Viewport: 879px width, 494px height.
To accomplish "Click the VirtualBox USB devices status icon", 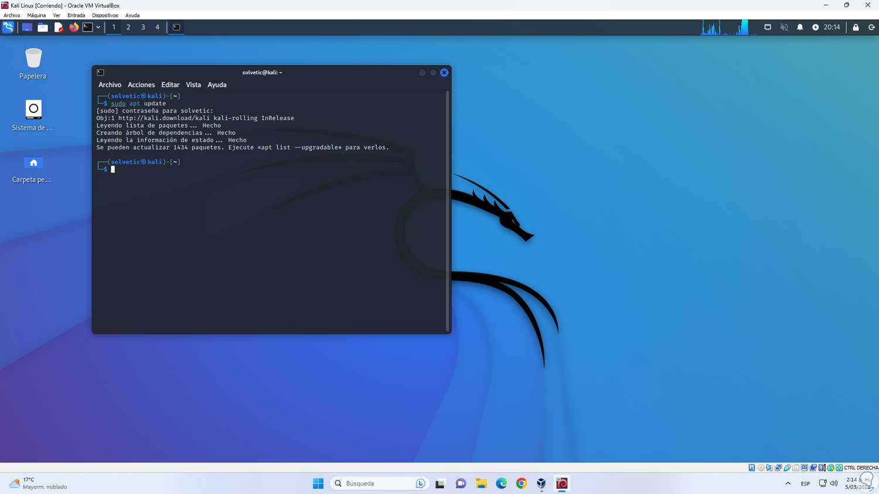I will [787, 468].
